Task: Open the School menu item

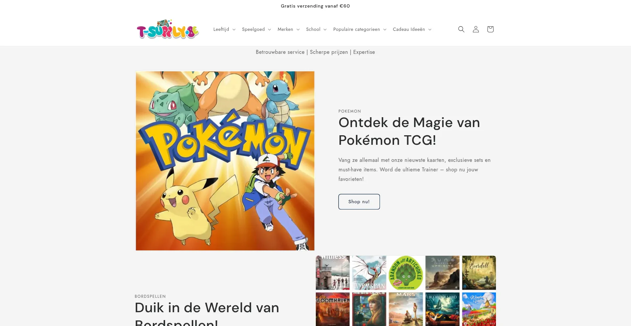Action: coord(316,29)
